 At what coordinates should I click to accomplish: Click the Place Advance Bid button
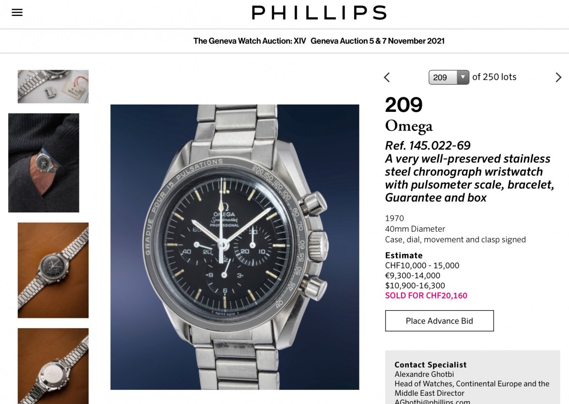tap(439, 321)
